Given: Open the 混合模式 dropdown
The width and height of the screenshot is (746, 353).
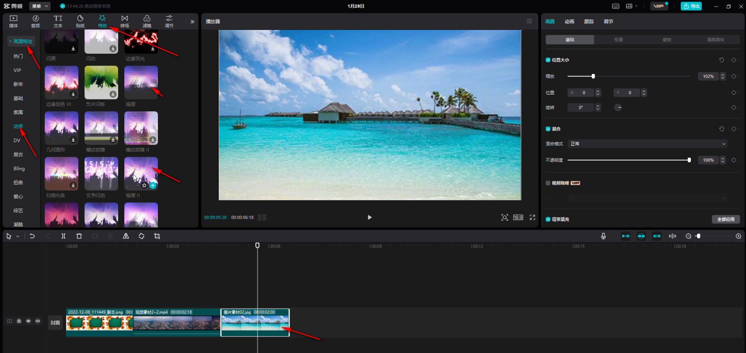Looking at the screenshot, I should 647,144.
